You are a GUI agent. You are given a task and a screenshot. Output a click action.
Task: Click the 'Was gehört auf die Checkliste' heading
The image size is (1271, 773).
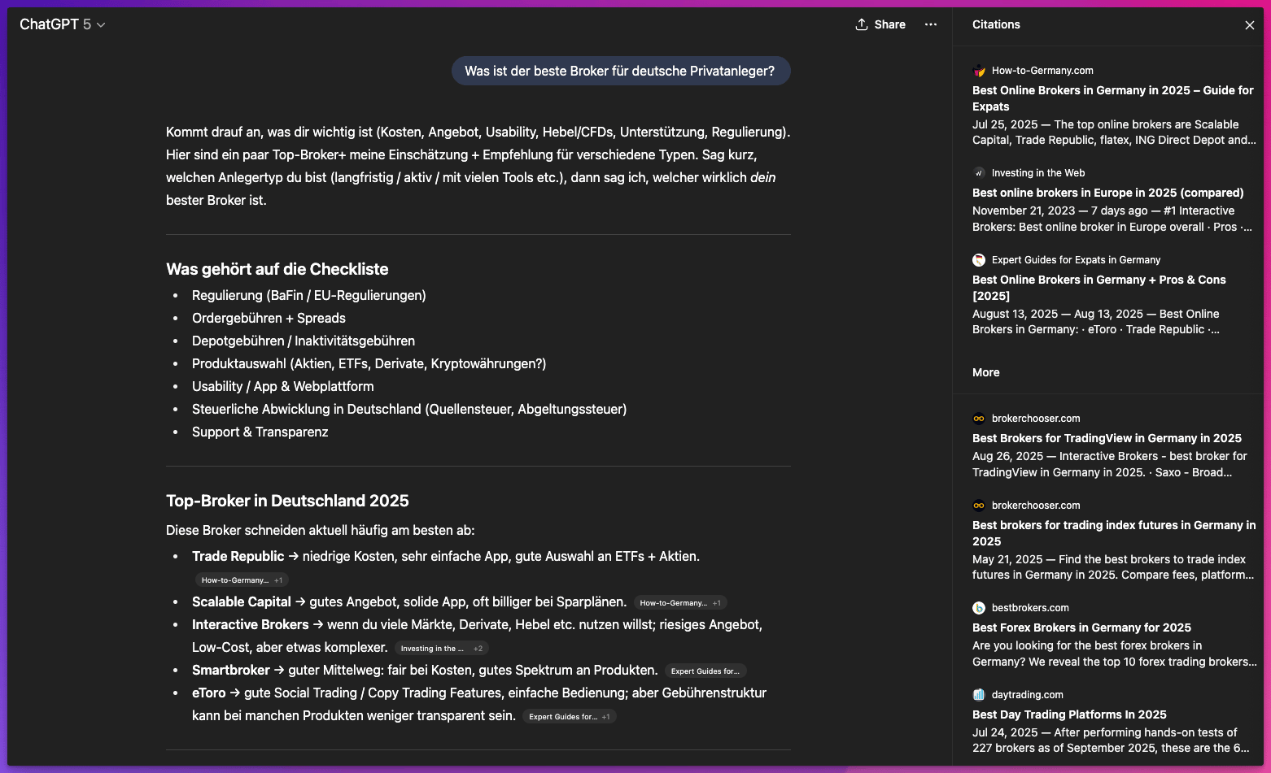[x=277, y=269]
